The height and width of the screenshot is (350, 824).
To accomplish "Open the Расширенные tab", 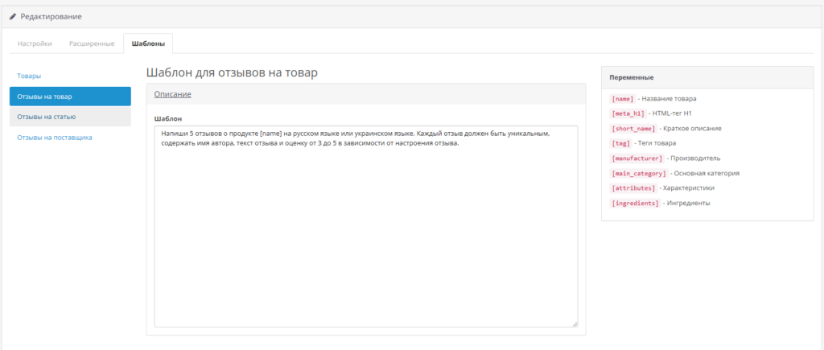I will 91,43.
